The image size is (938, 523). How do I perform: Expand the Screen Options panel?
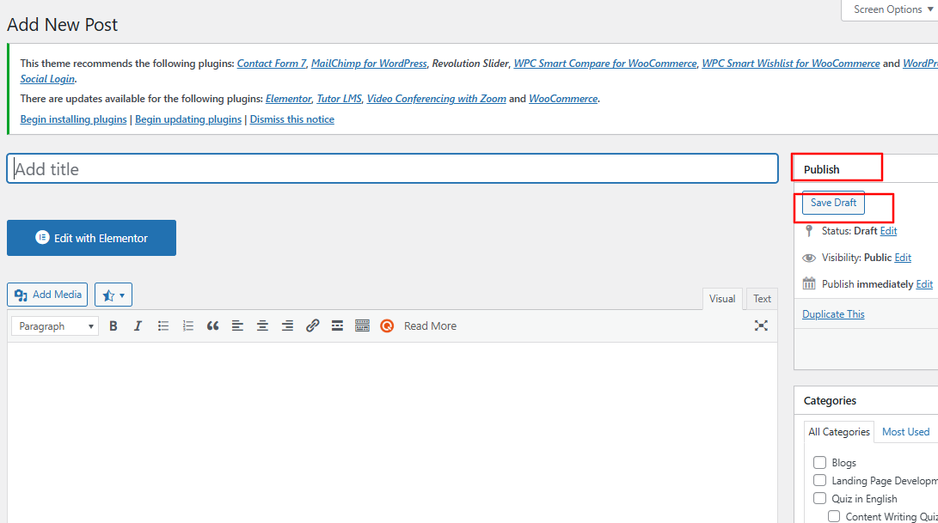(892, 9)
